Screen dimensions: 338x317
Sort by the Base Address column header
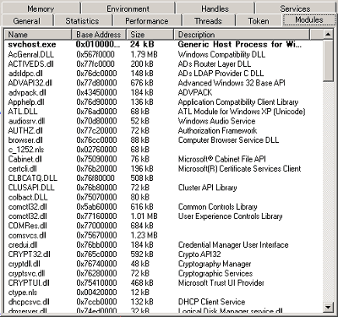pyautogui.click(x=99, y=35)
